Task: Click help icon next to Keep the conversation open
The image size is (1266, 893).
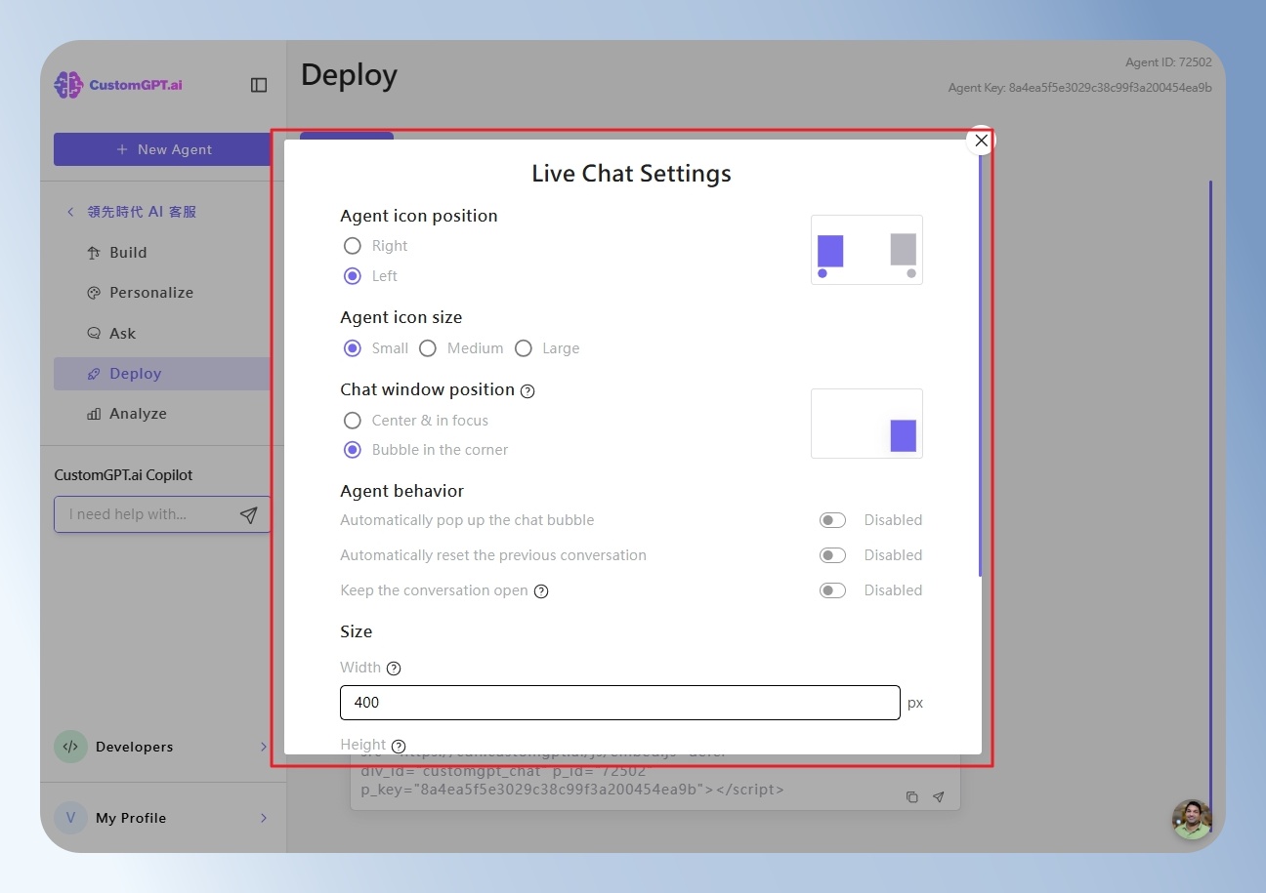Action: [541, 591]
